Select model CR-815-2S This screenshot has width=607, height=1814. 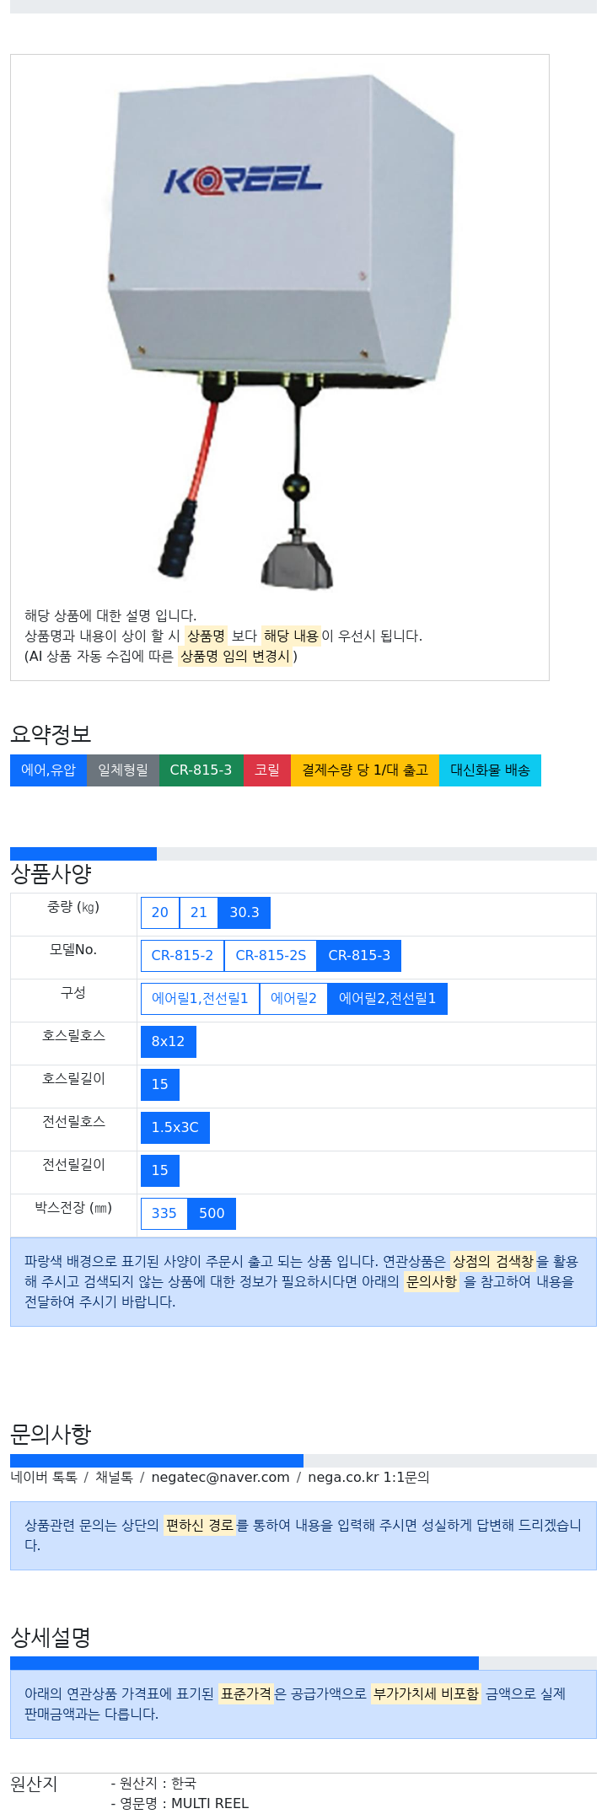271,956
